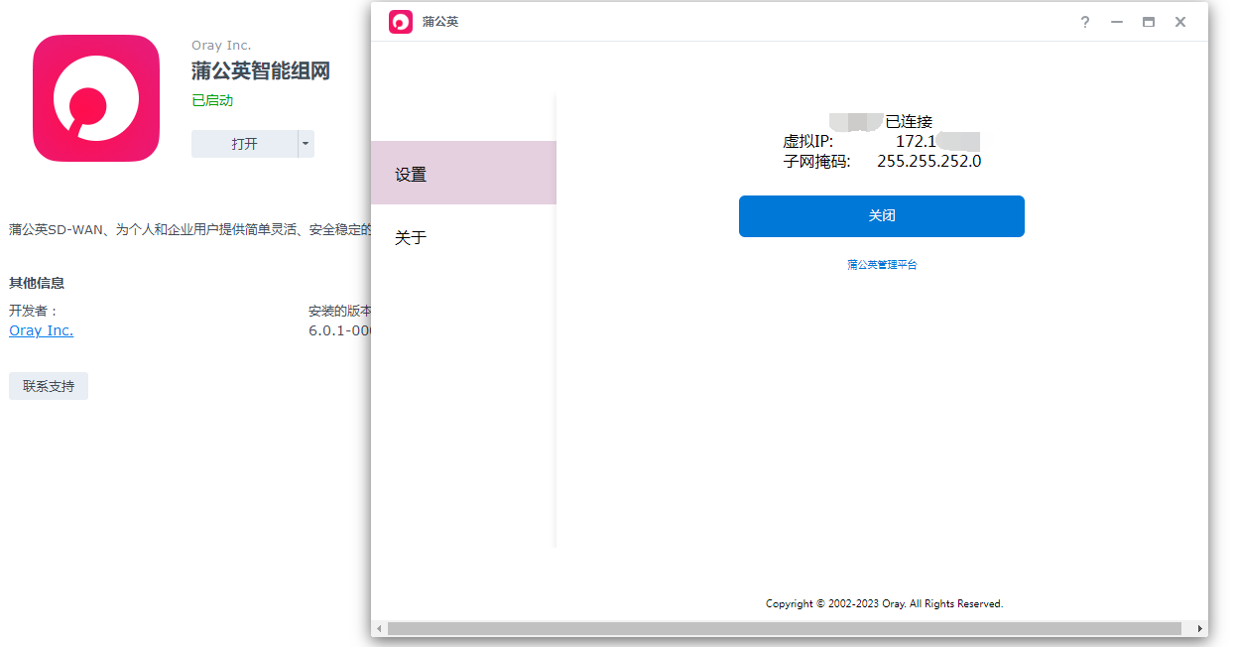Viewport: 1236px width, 647px height.
Task: Click the horizontal scrollbar thumb at window bottom
Action: [785, 629]
